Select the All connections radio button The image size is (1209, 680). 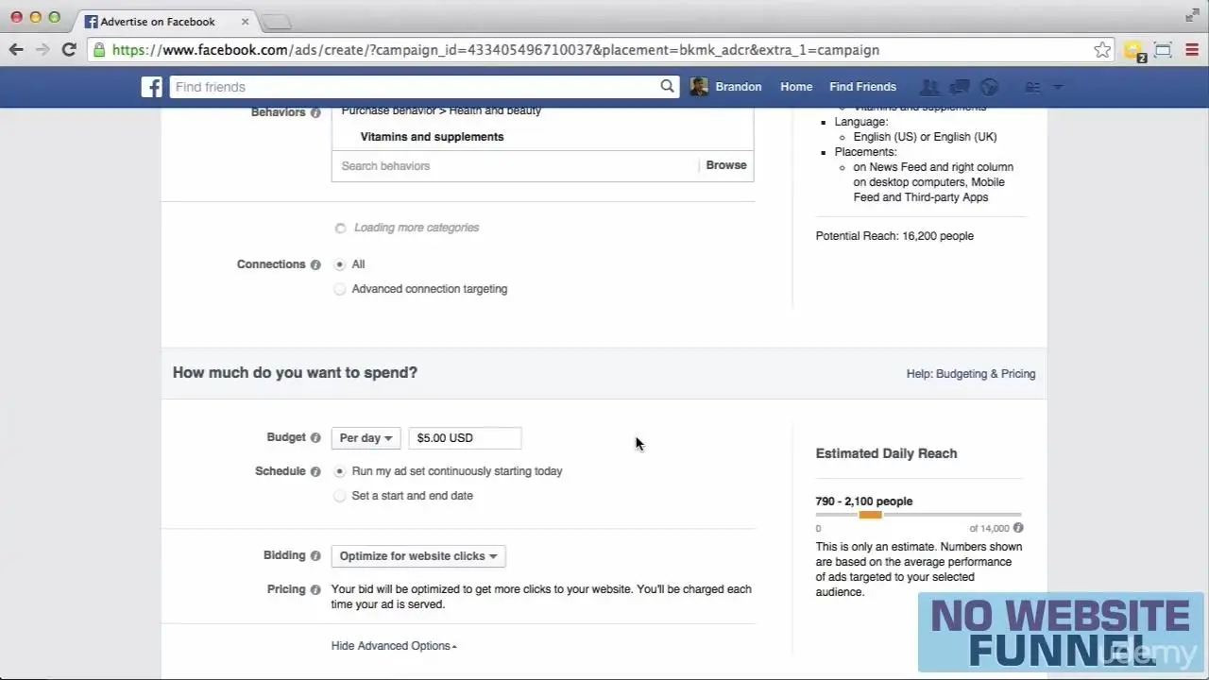pyautogui.click(x=340, y=264)
